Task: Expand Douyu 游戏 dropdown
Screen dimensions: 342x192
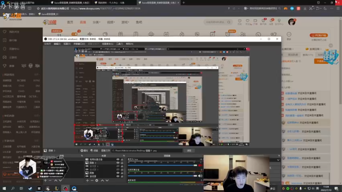Action: coord(125,22)
